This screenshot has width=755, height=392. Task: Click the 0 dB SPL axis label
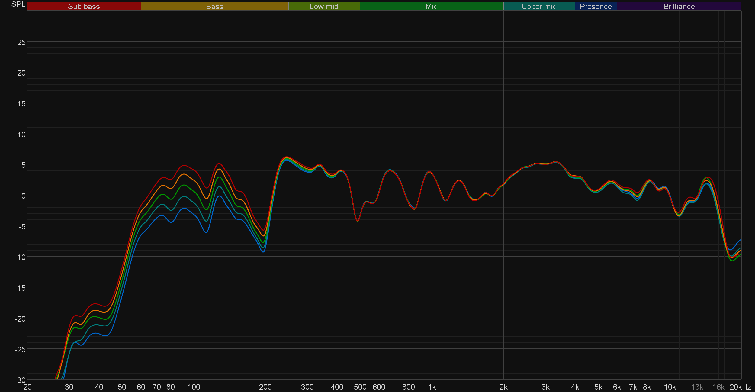point(24,196)
